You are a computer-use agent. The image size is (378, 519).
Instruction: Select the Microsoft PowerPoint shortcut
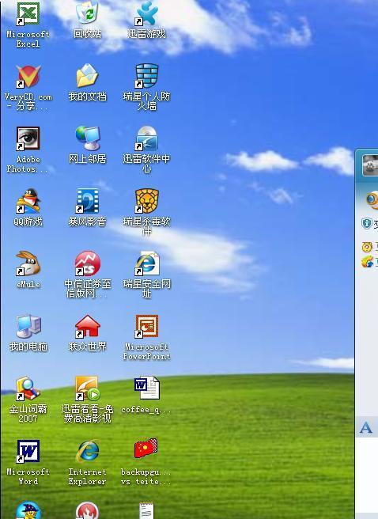coord(146,327)
